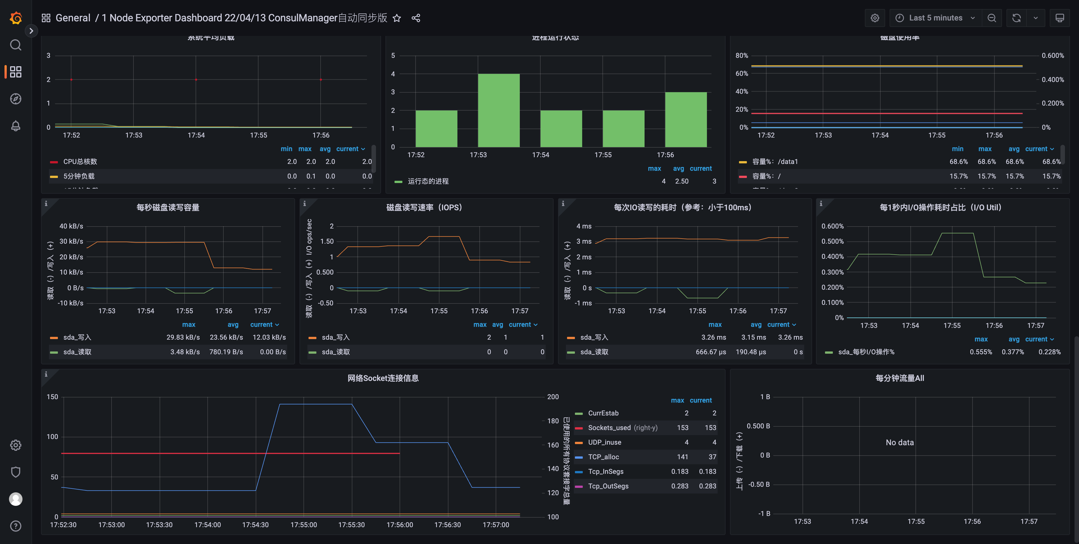The image size is (1079, 544).
Task: Open the refresh interval dropdown arrow
Action: point(1035,18)
